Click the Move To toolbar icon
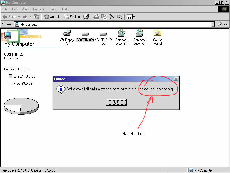230x173 pixels. pyautogui.click(x=96, y=17)
